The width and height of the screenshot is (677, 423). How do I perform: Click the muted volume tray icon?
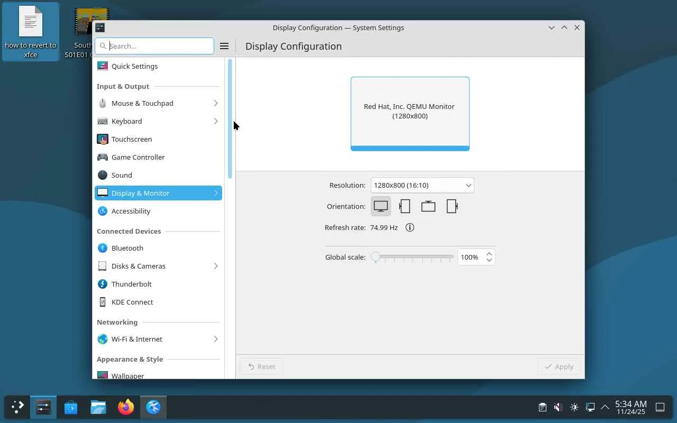point(559,407)
